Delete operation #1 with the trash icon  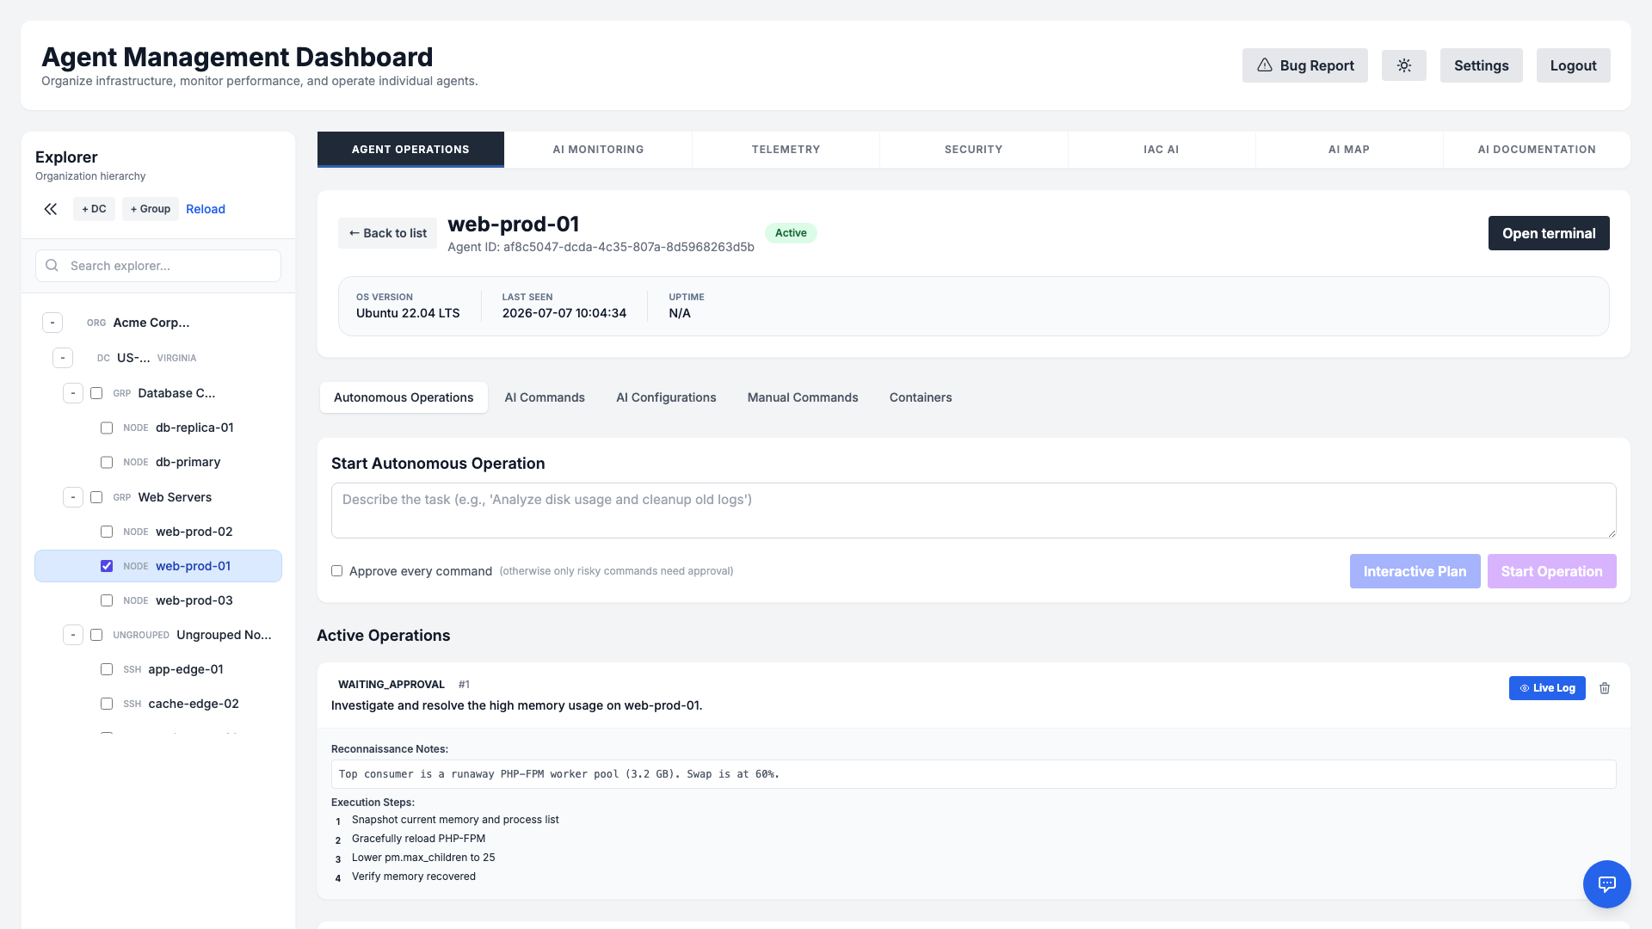tap(1605, 688)
